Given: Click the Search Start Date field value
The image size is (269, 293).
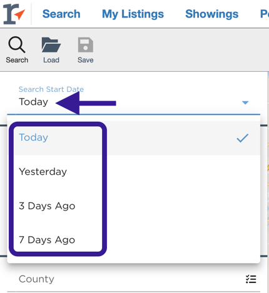Looking at the screenshot, I should [33, 102].
